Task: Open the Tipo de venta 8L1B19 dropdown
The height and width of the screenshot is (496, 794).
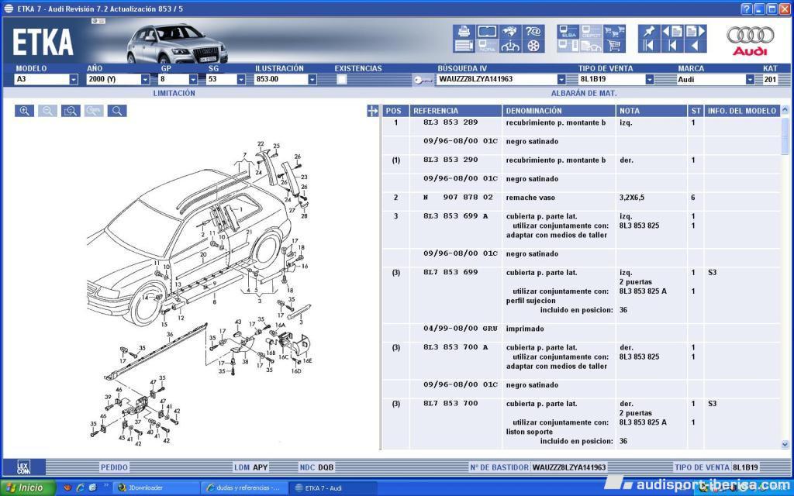Action: (649, 80)
